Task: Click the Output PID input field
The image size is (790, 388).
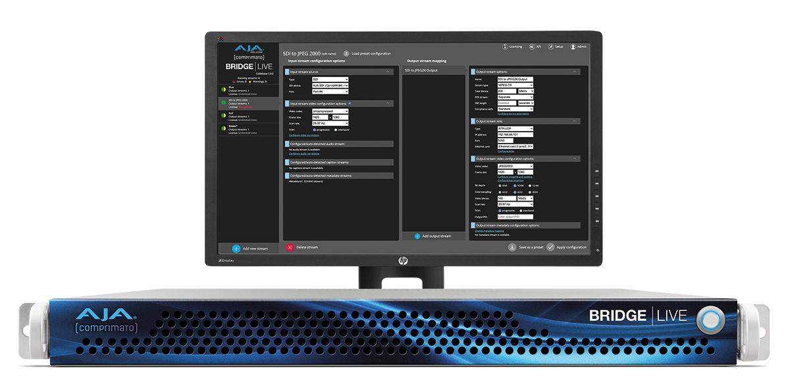Action: pos(515,217)
